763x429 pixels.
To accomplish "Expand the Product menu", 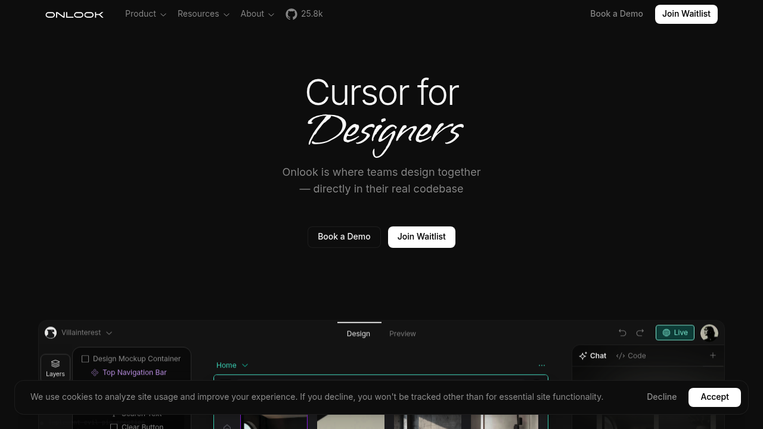I will (145, 14).
